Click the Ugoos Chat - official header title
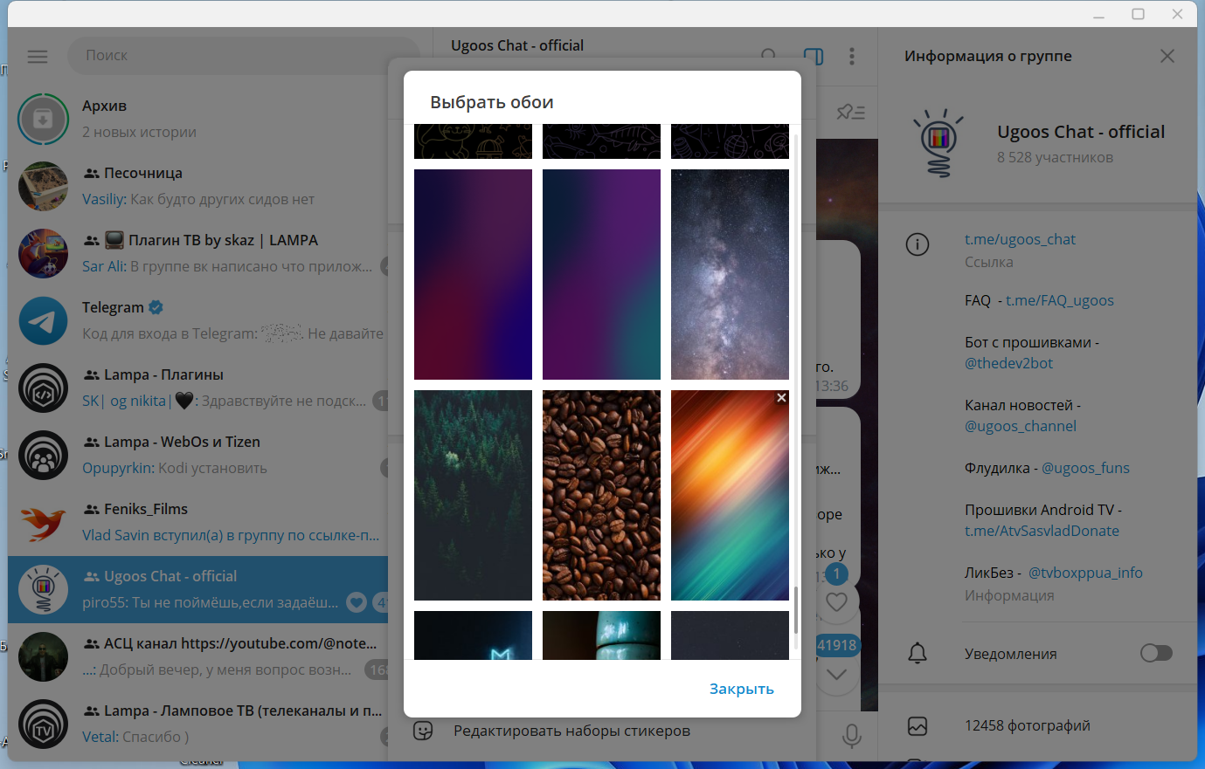This screenshot has width=1205, height=769. (517, 45)
